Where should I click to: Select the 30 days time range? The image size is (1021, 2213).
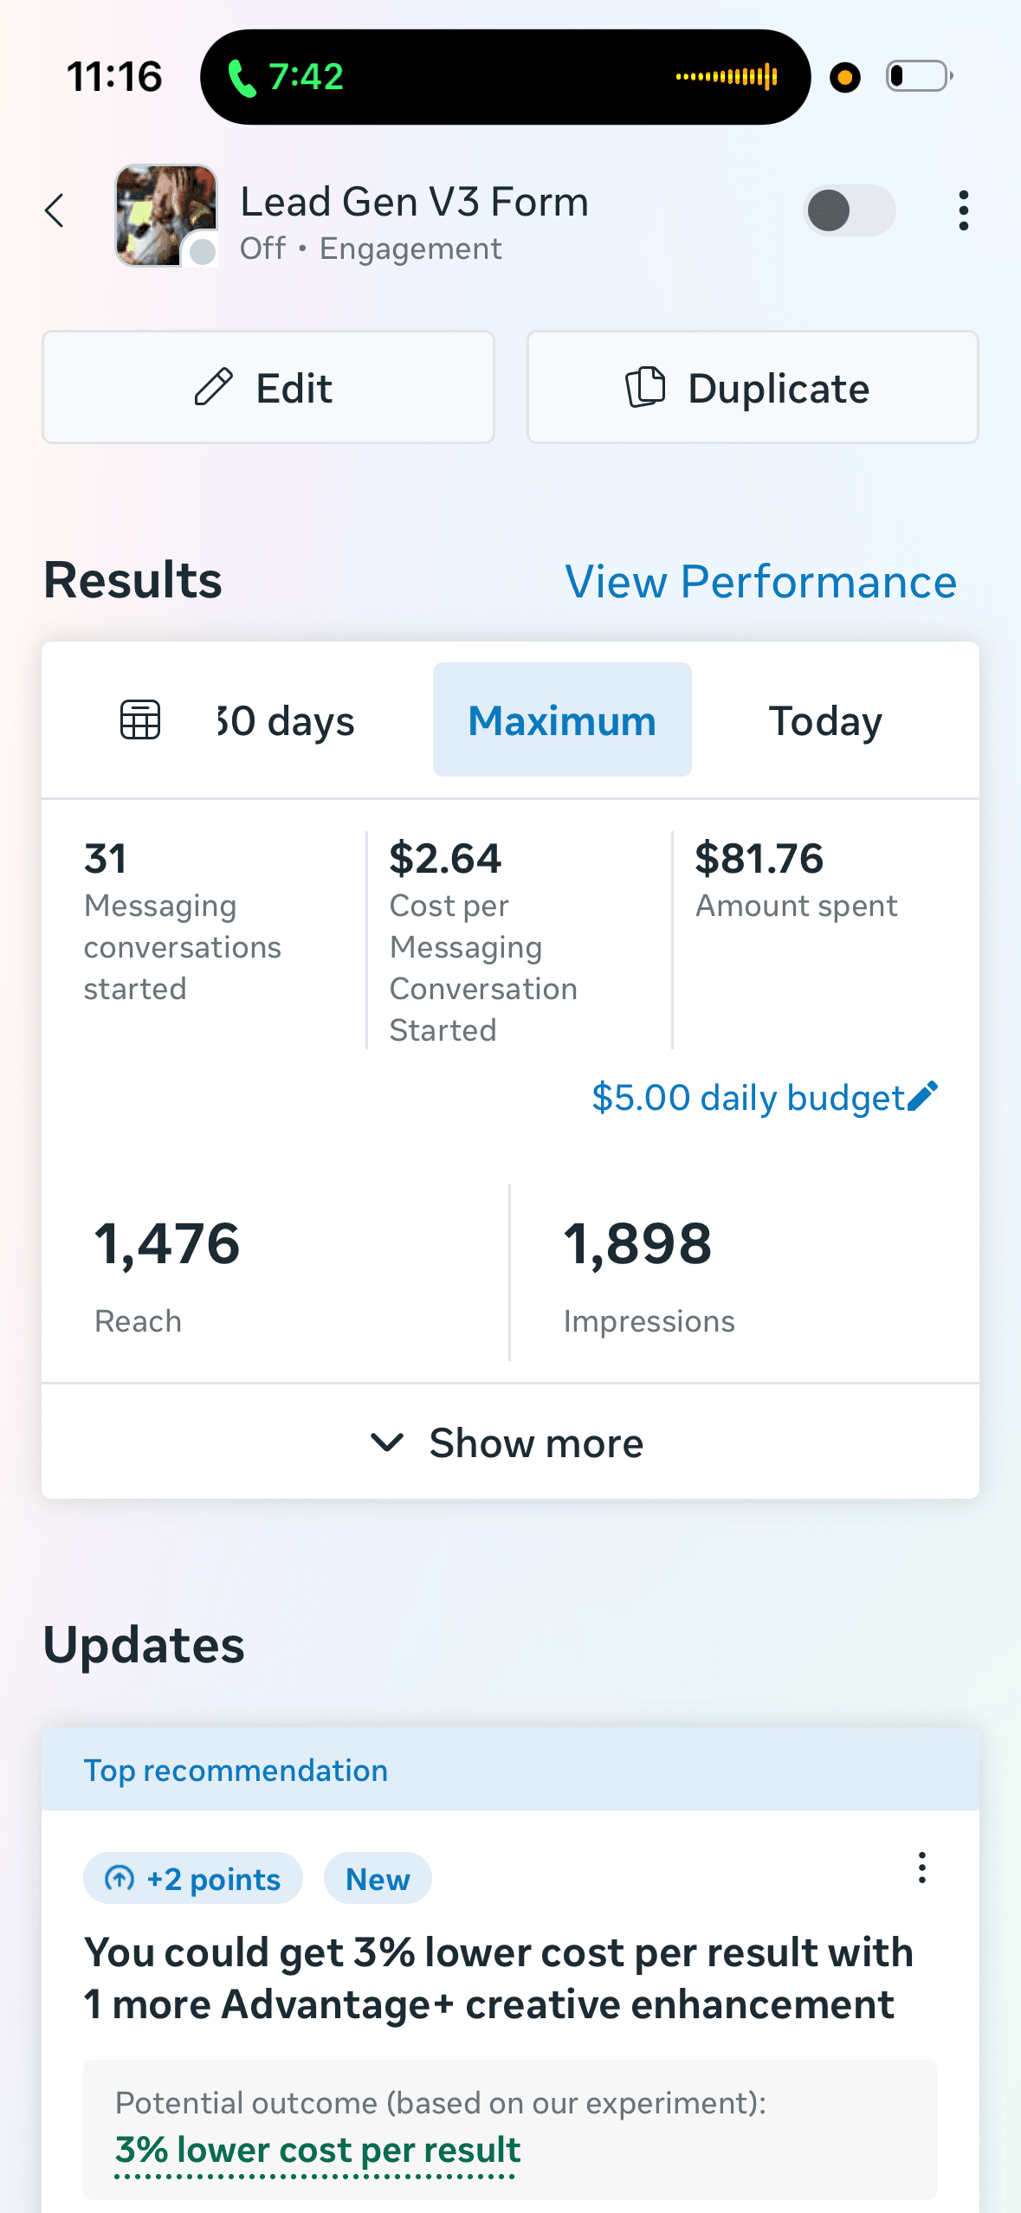coord(286,719)
